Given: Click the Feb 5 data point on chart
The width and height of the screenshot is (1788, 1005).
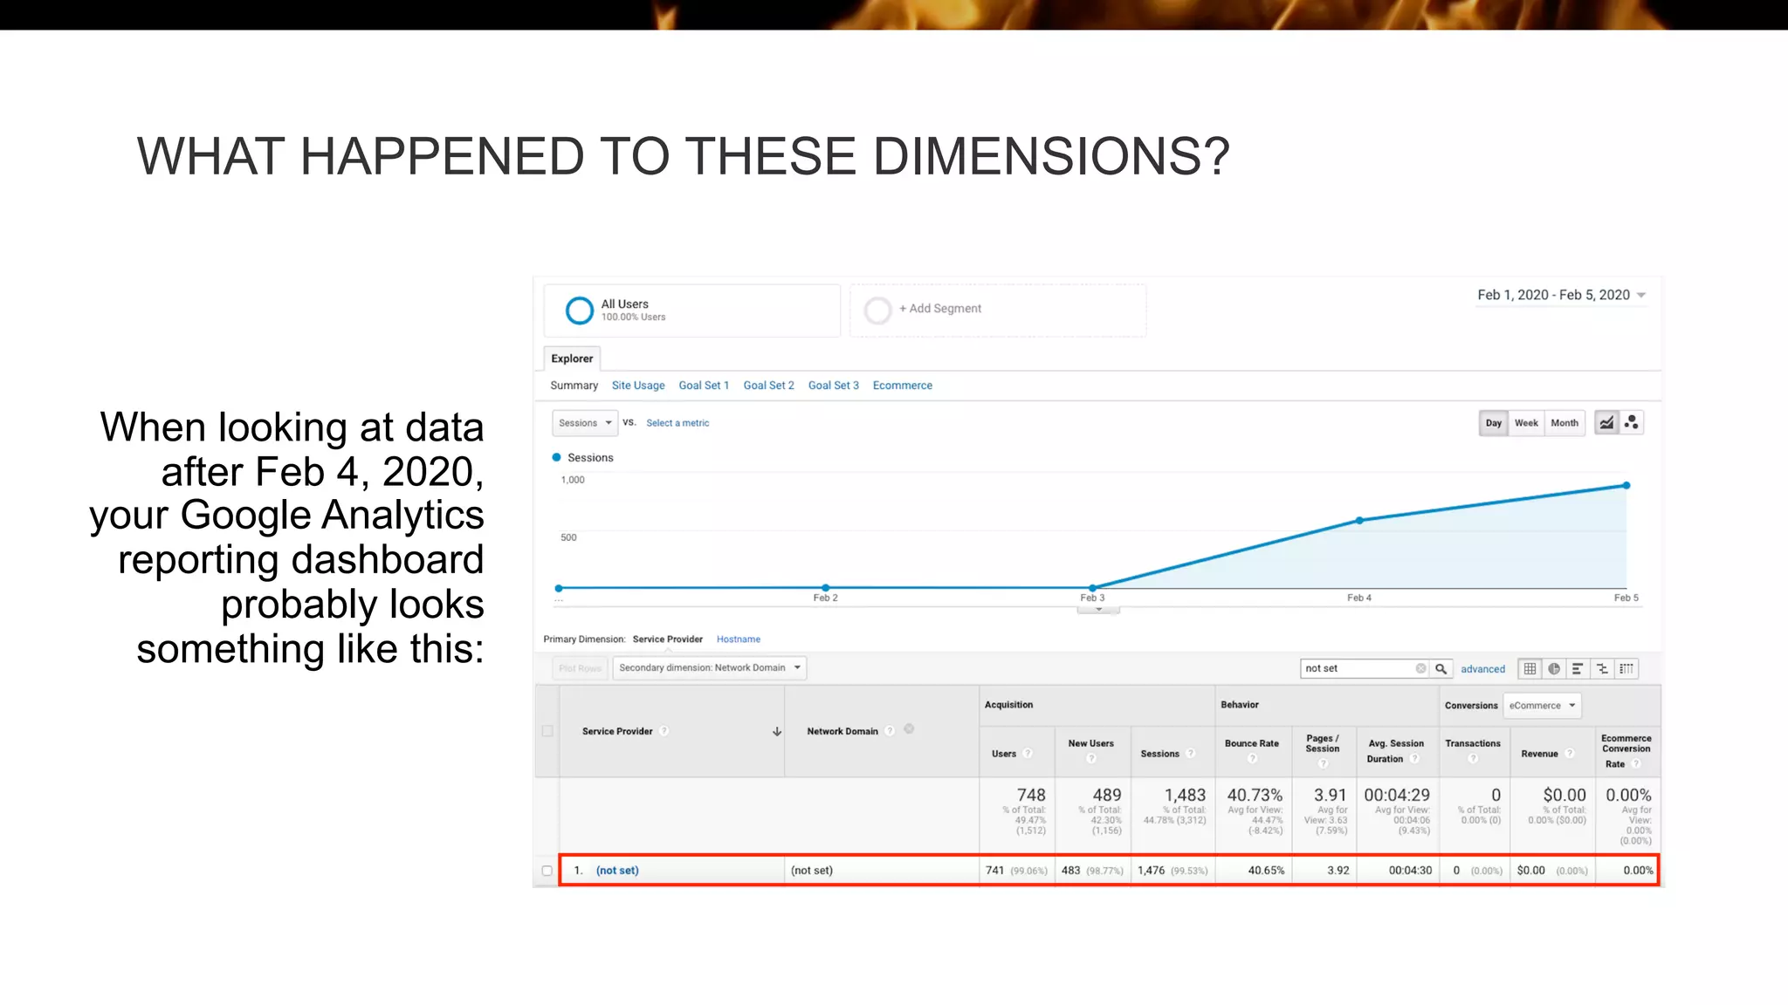Looking at the screenshot, I should 1626,486.
